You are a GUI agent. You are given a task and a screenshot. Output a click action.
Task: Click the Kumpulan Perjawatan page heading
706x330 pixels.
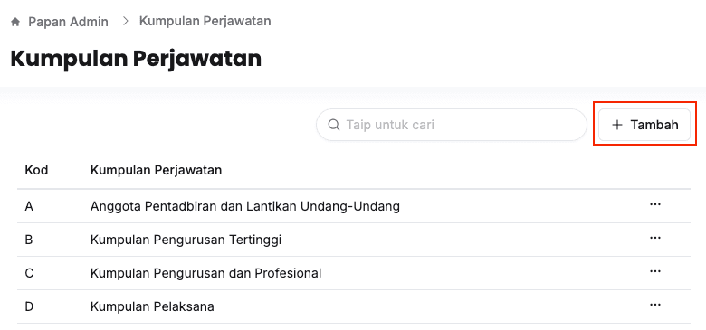click(x=136, y=59)
